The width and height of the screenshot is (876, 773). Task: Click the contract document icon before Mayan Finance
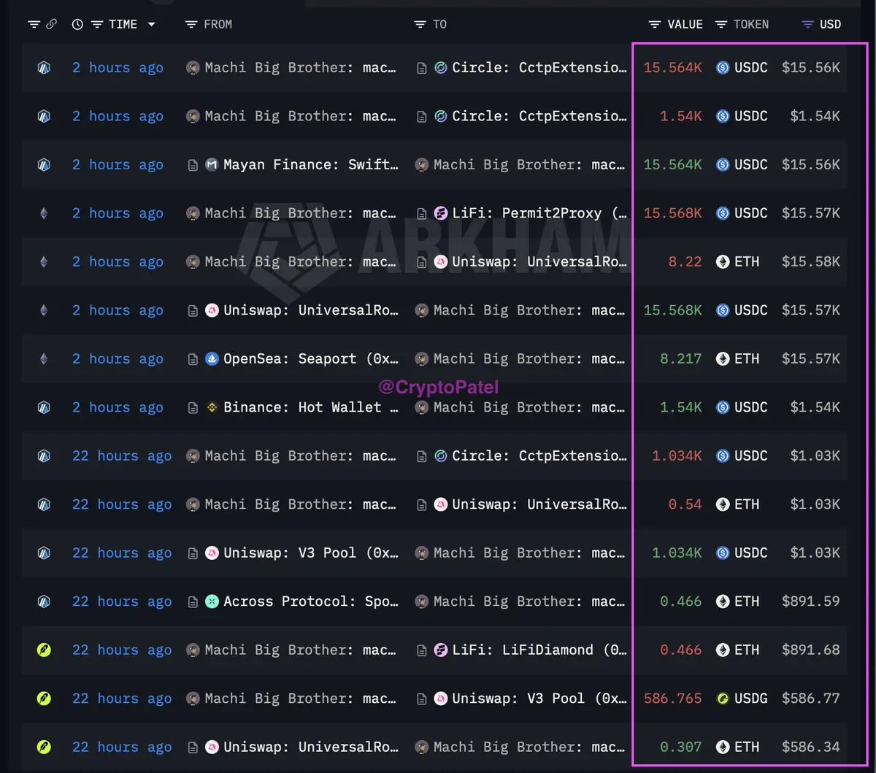click(193, 166)
